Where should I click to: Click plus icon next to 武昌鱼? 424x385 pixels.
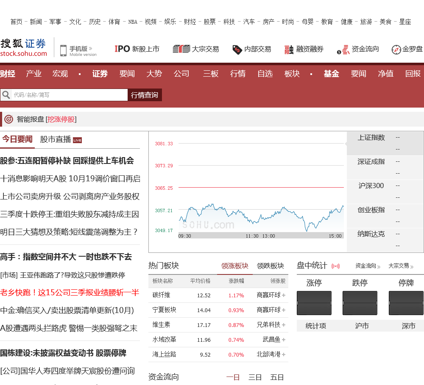click(284, 340)
